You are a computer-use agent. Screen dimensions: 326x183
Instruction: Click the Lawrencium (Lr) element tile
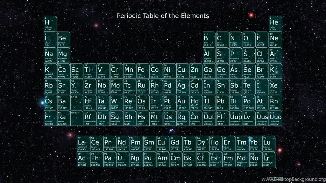269,159
